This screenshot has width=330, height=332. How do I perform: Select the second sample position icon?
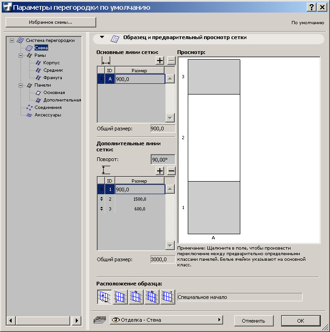(120, 297)
